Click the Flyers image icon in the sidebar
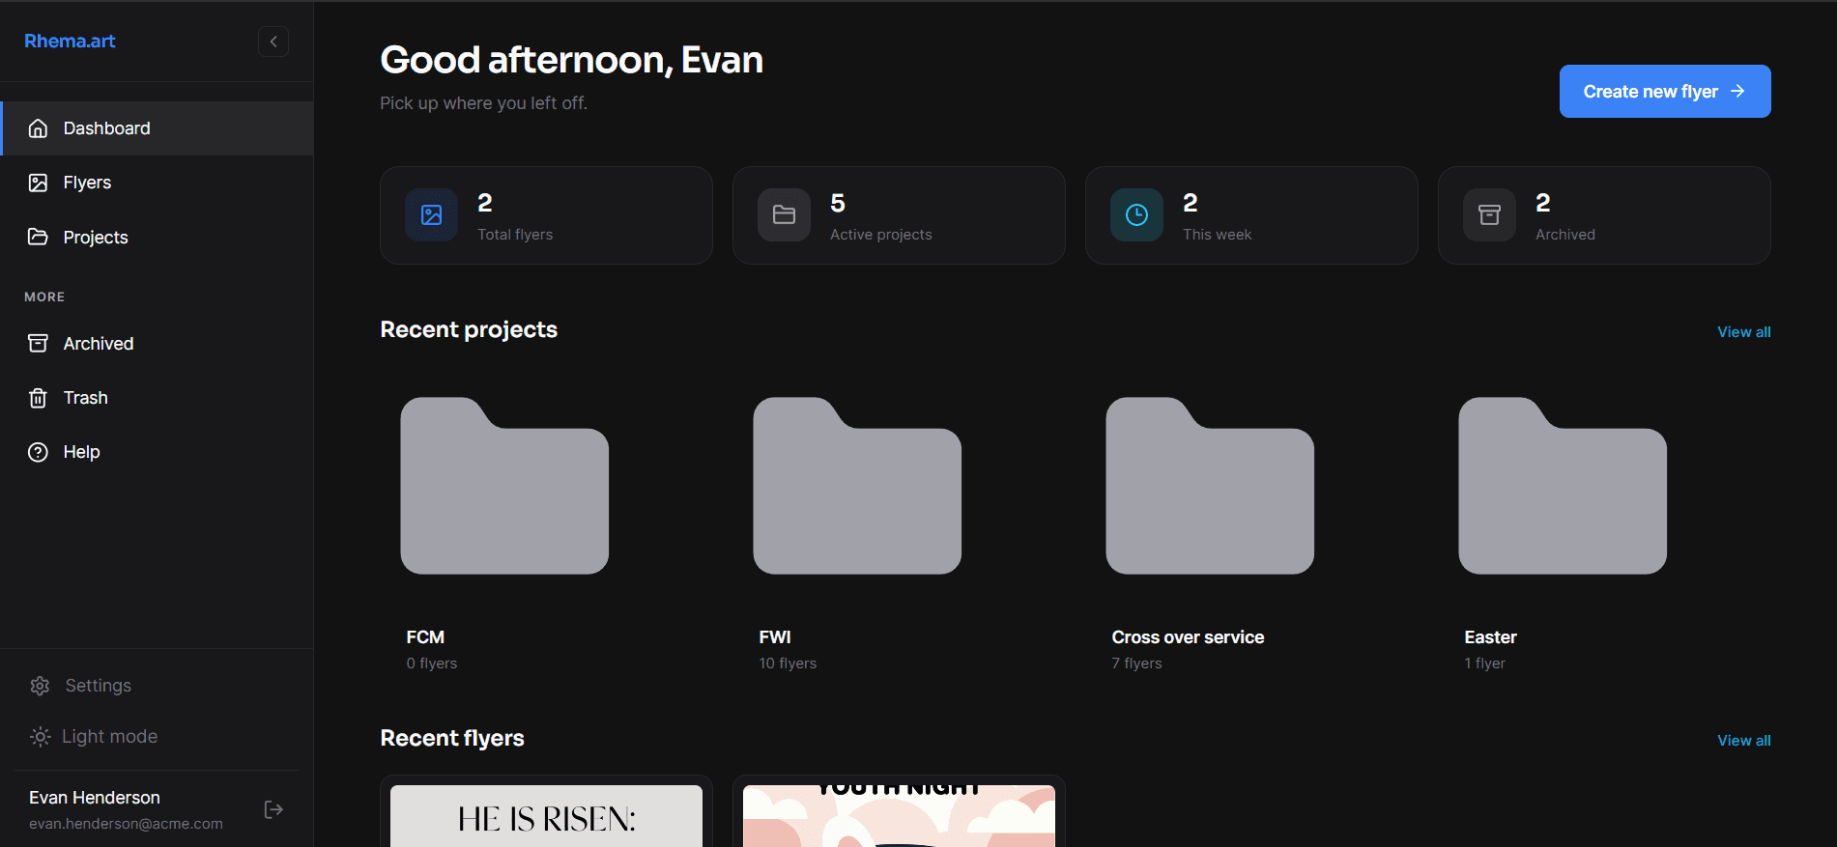 [38, 183]
